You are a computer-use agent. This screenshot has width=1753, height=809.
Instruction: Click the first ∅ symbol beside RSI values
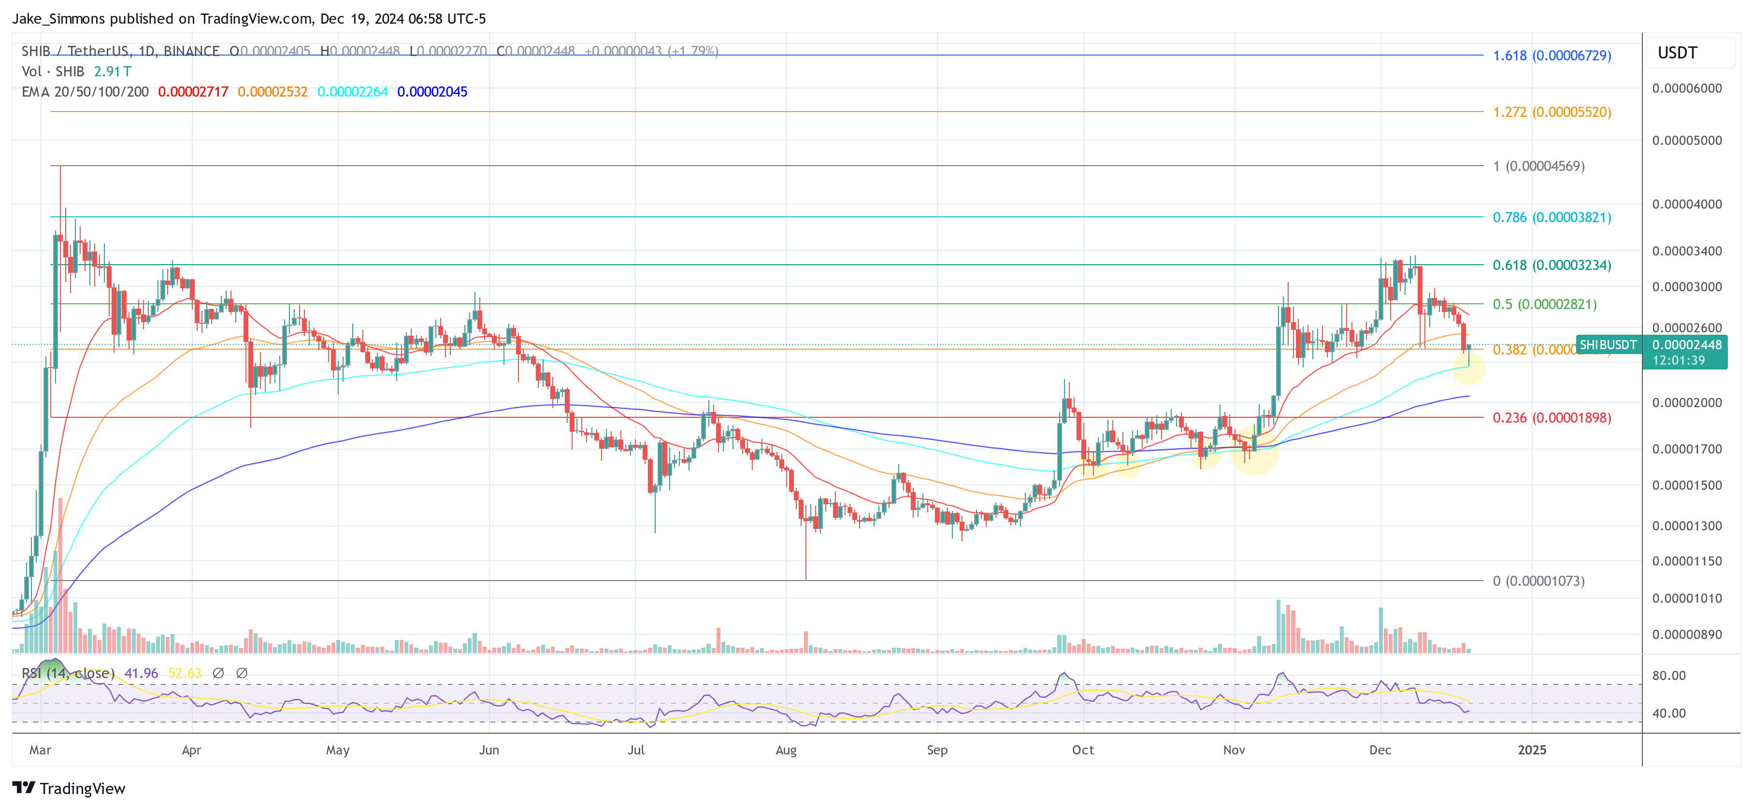click(x=218, y=673)
